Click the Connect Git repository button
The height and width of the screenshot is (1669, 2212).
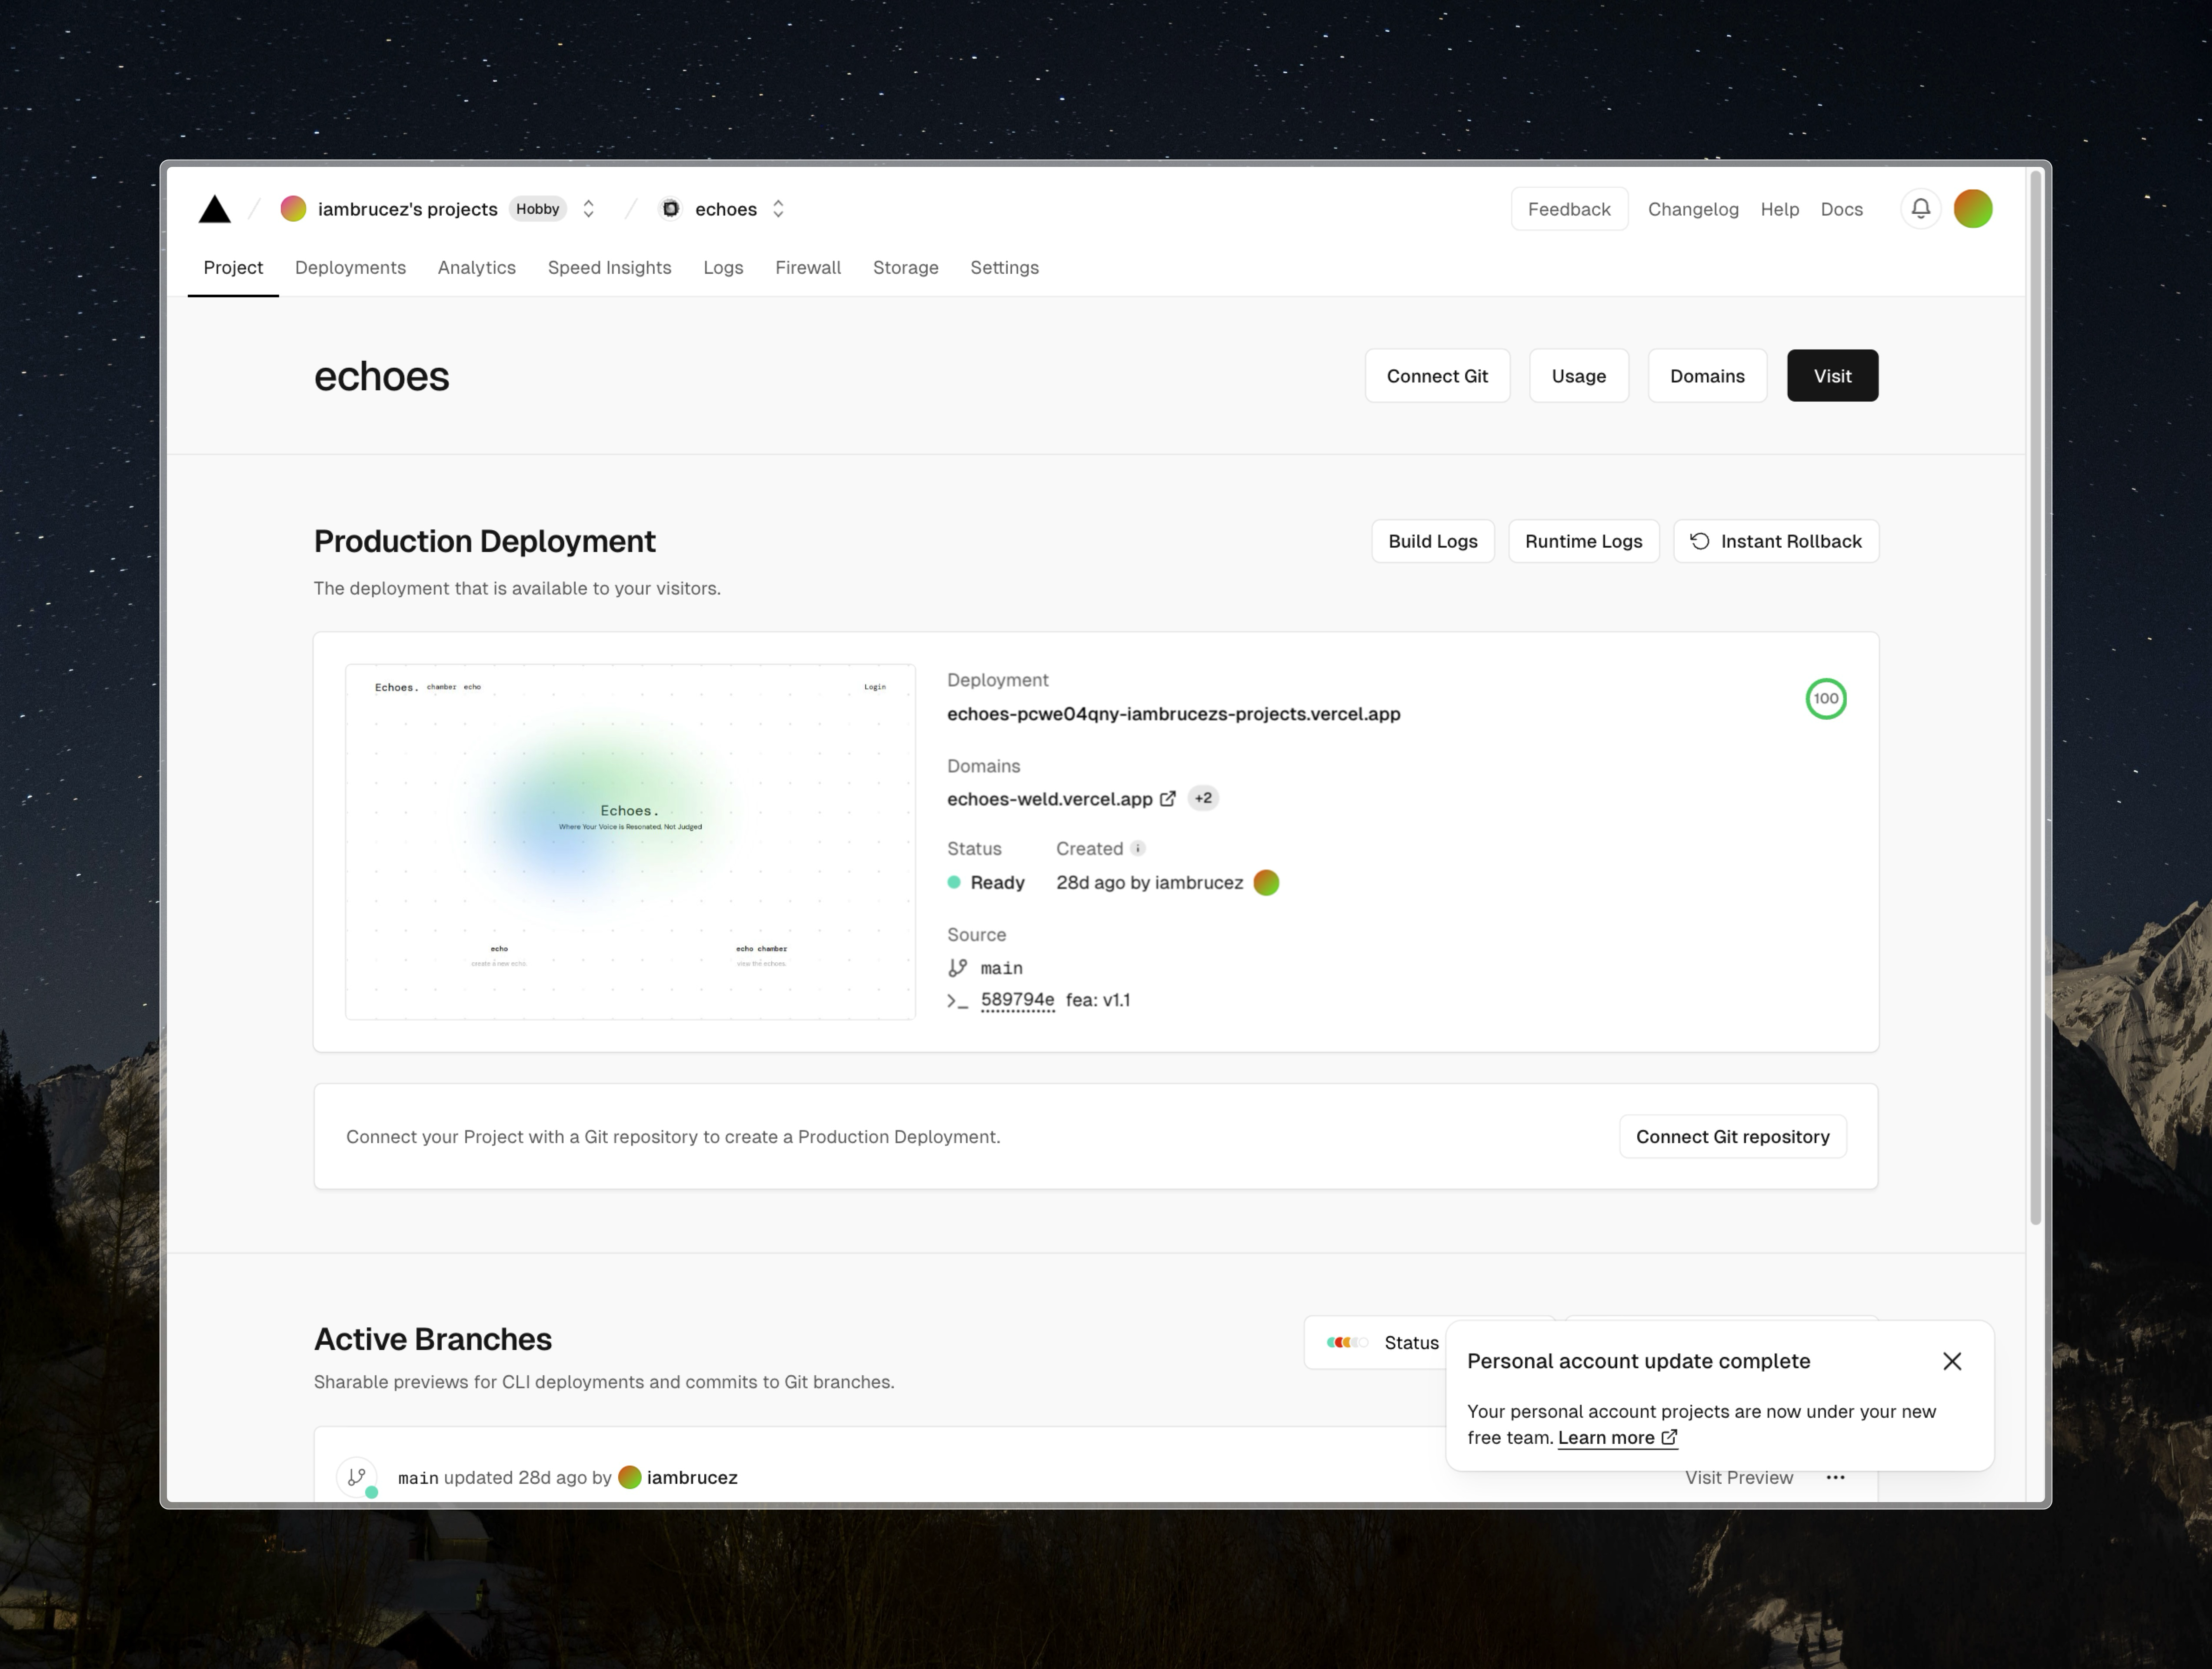1732,1136
